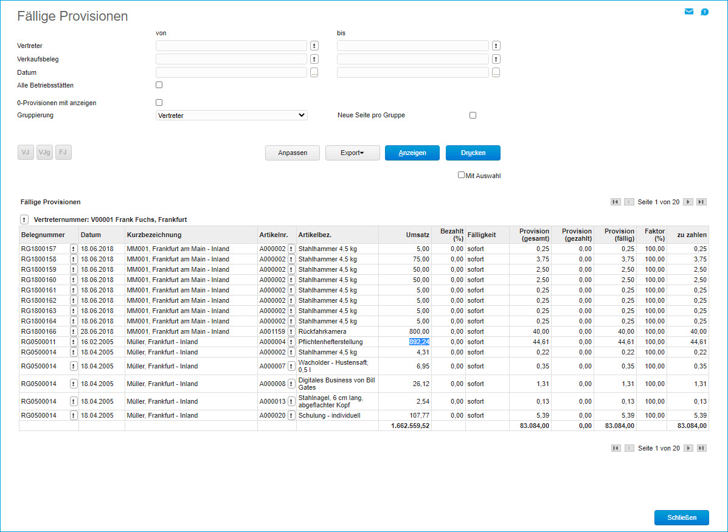Screen dimensions: 728x532
Task: Open detail icon for document RG1800159
Action: pos(74,269)
